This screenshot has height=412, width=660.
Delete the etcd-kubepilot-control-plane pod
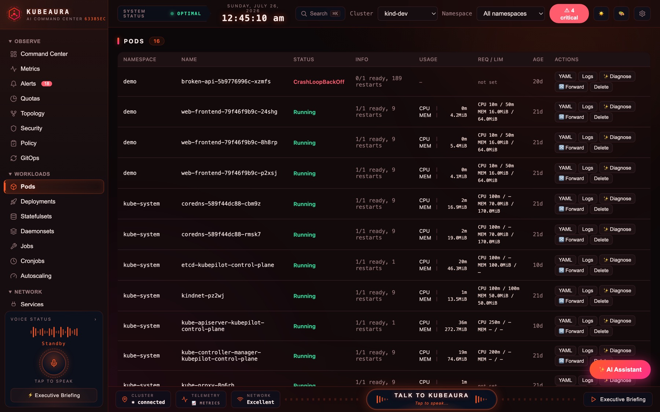coord(601,270)
